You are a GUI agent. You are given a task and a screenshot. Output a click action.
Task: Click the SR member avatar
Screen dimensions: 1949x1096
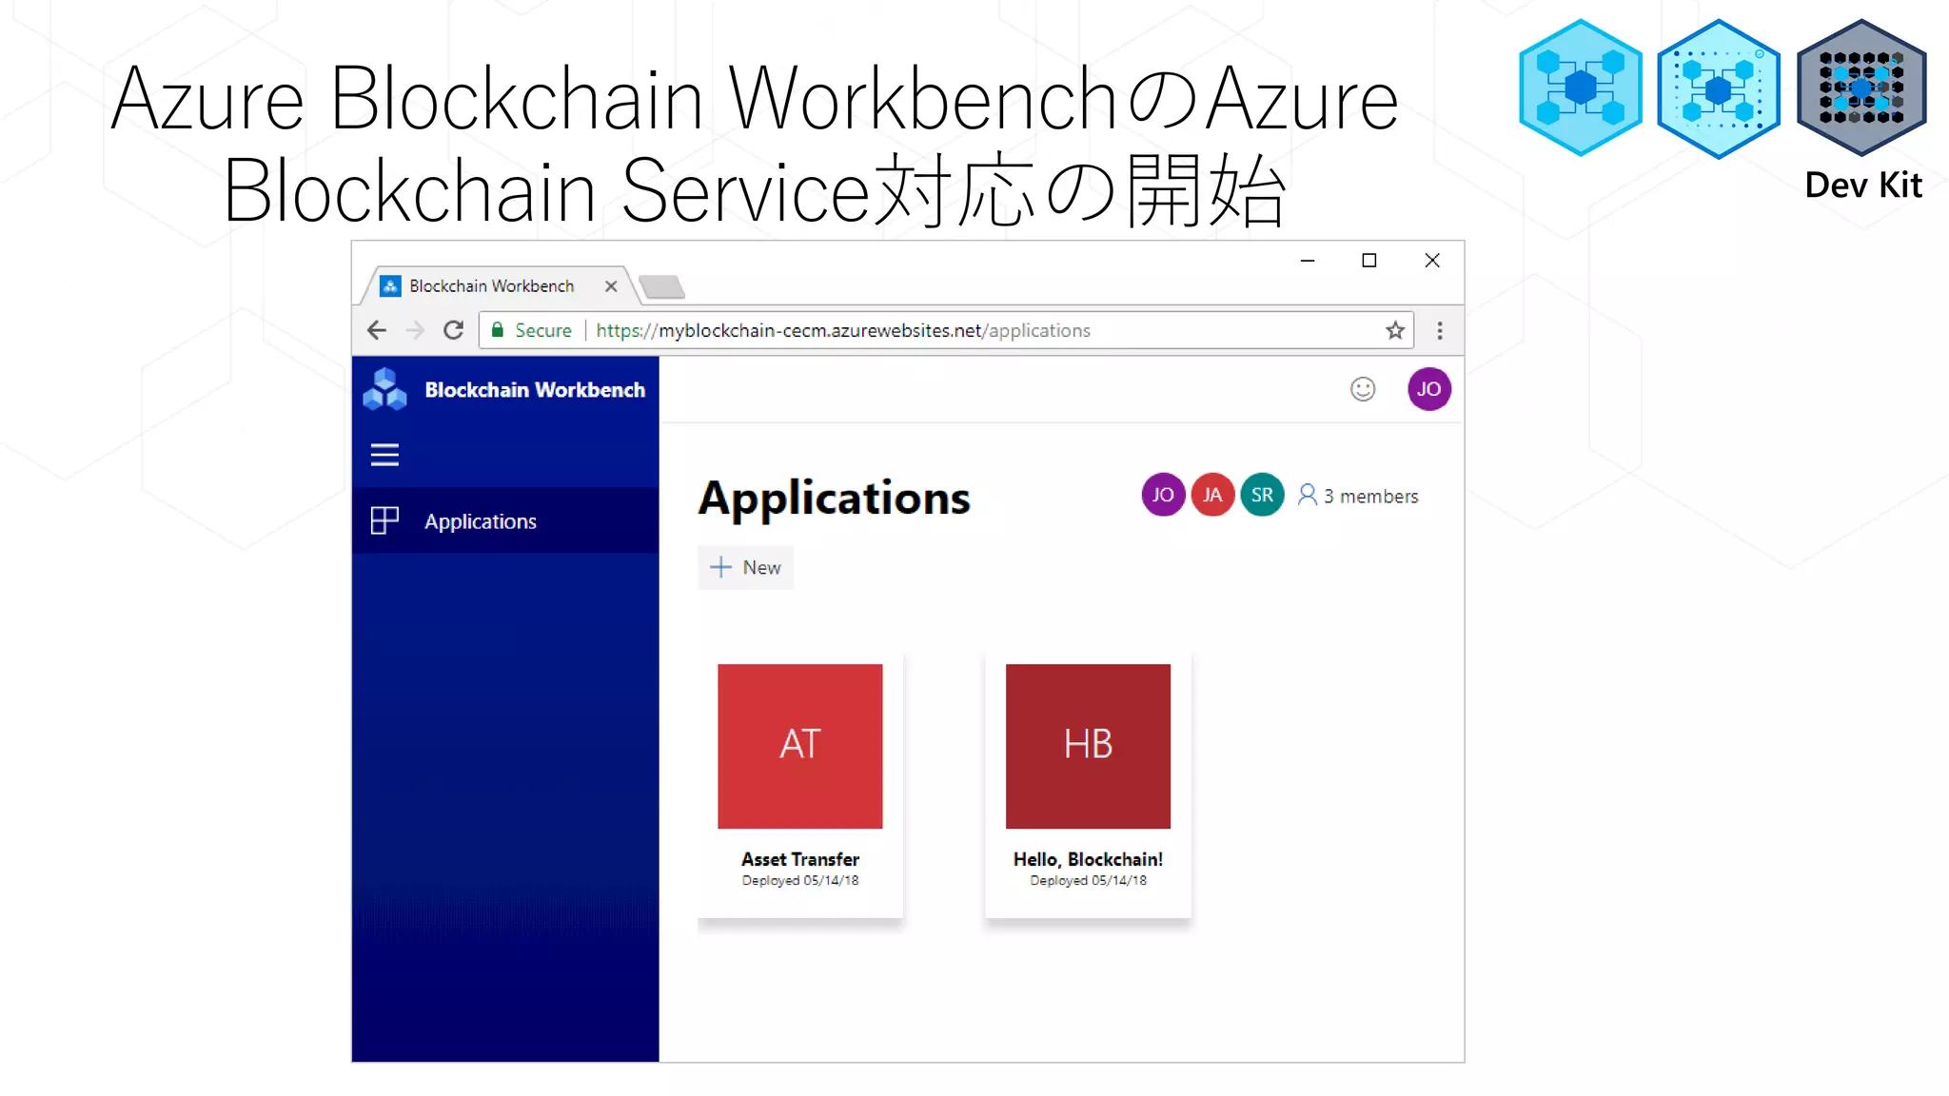pos(1262,495)
